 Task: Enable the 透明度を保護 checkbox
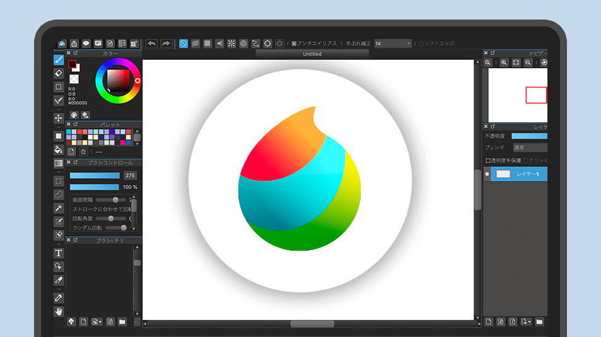click(488, 161)
